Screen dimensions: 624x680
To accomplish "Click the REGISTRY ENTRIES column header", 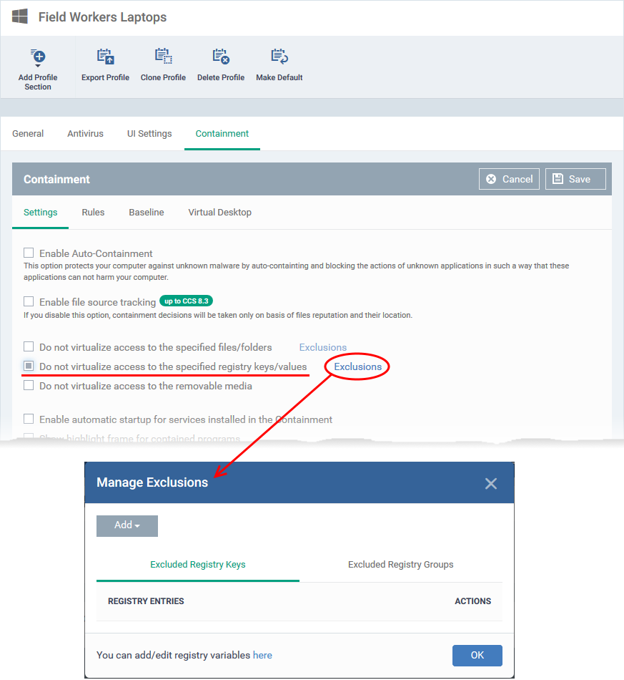I will tap(146, 601).
